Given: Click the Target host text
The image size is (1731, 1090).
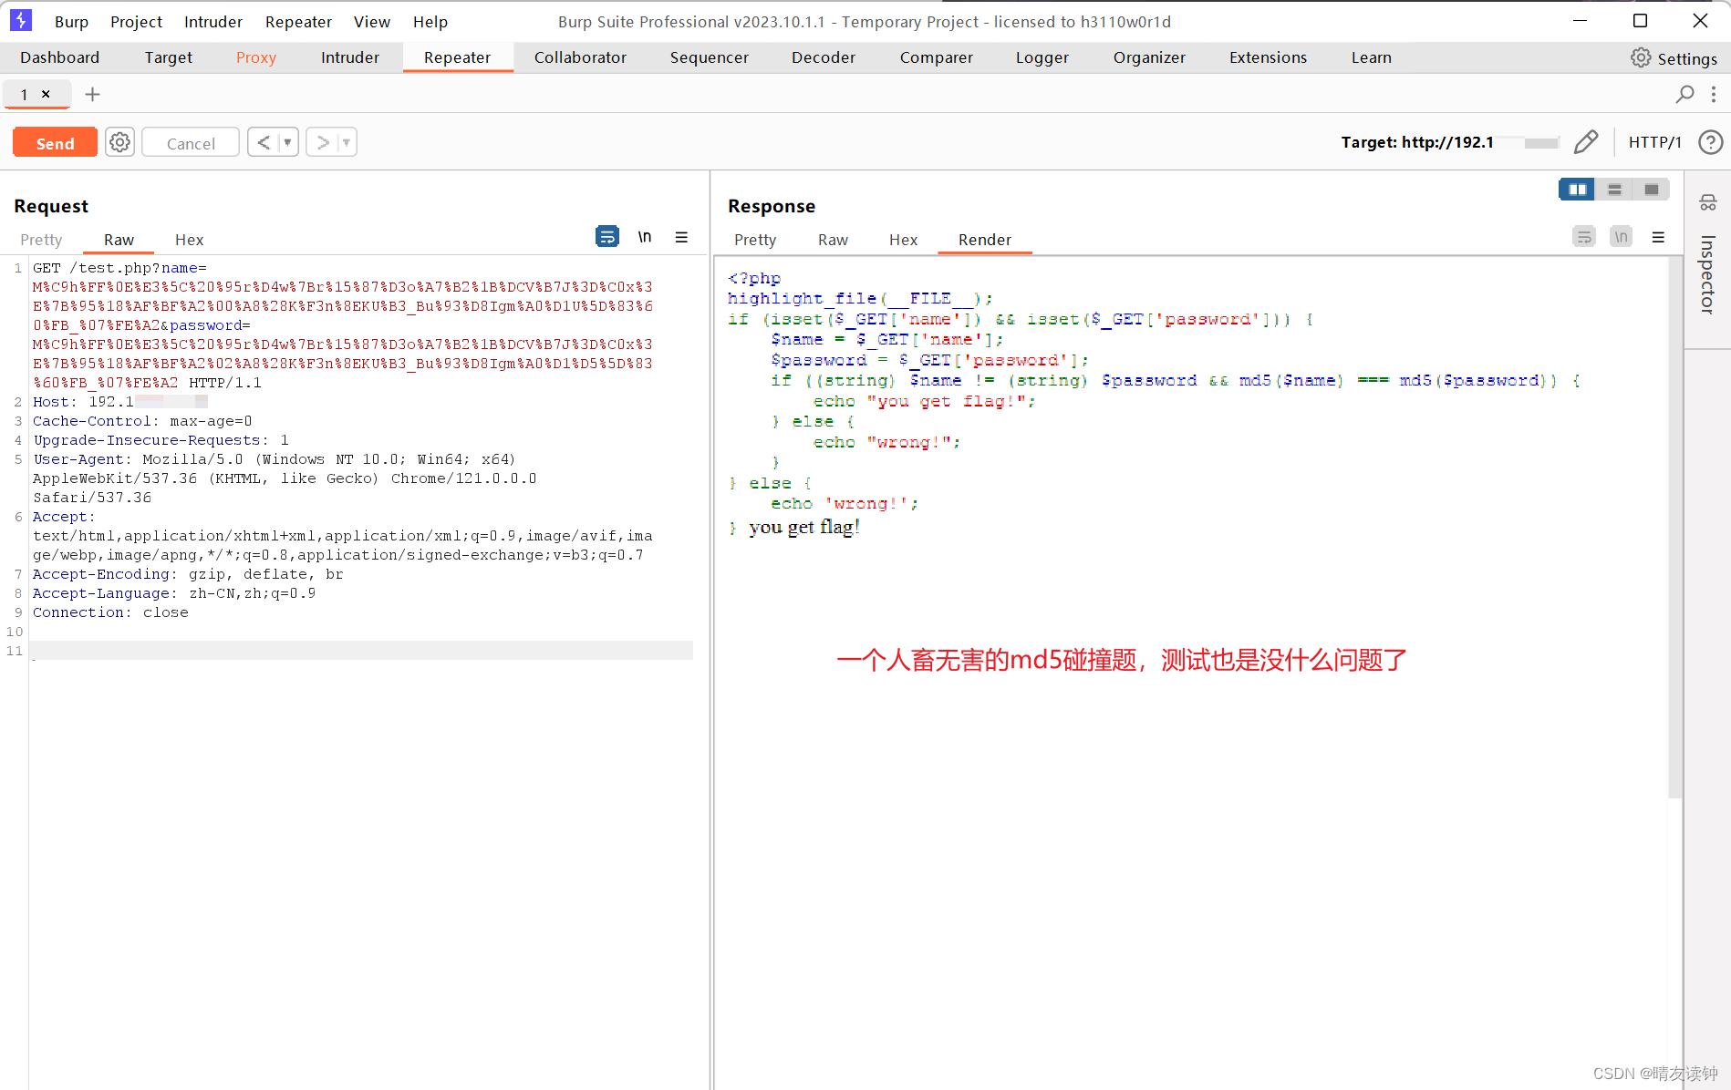Looking at the screenshot, I should [x=1450, y=142].
